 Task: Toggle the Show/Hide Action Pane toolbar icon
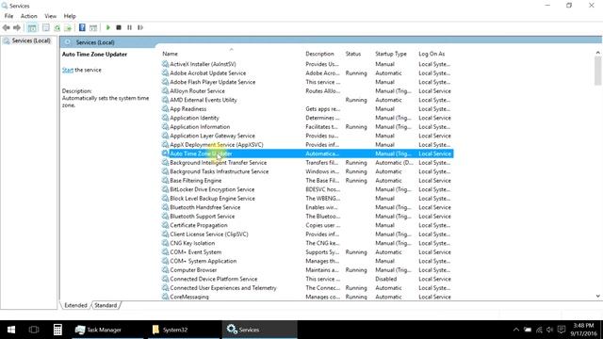point(93,27)
